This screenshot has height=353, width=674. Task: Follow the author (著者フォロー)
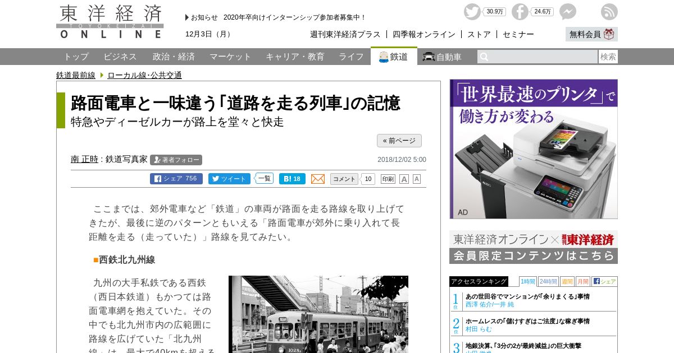tap(176, 160)
